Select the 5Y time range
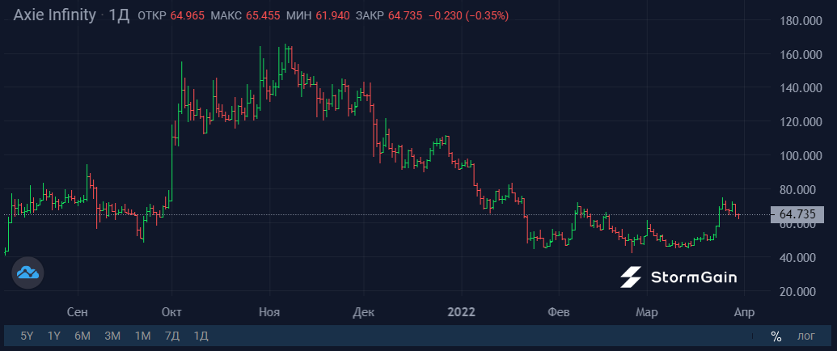Screen dimensions: 837x351 point(27,336)
